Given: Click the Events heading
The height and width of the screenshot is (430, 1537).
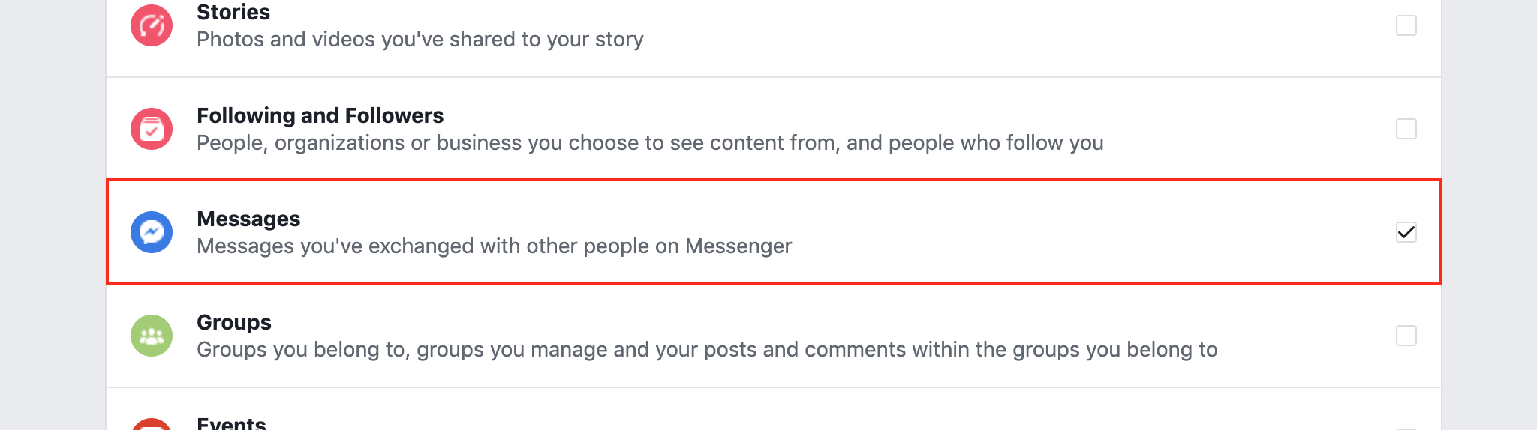Looking at the screenshot, I should [x=231, y=423].
